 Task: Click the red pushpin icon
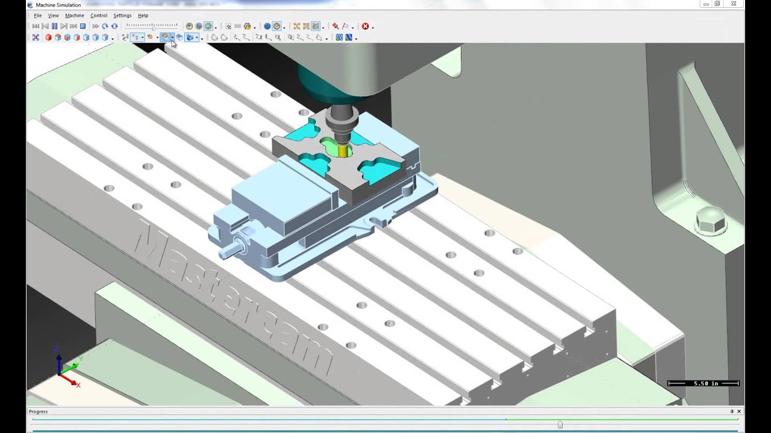pos(336,26)
